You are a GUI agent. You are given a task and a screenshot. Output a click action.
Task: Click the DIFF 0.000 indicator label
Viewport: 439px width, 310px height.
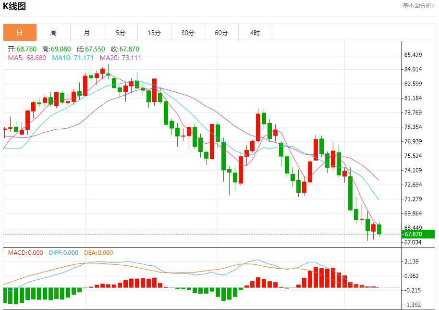63,252
